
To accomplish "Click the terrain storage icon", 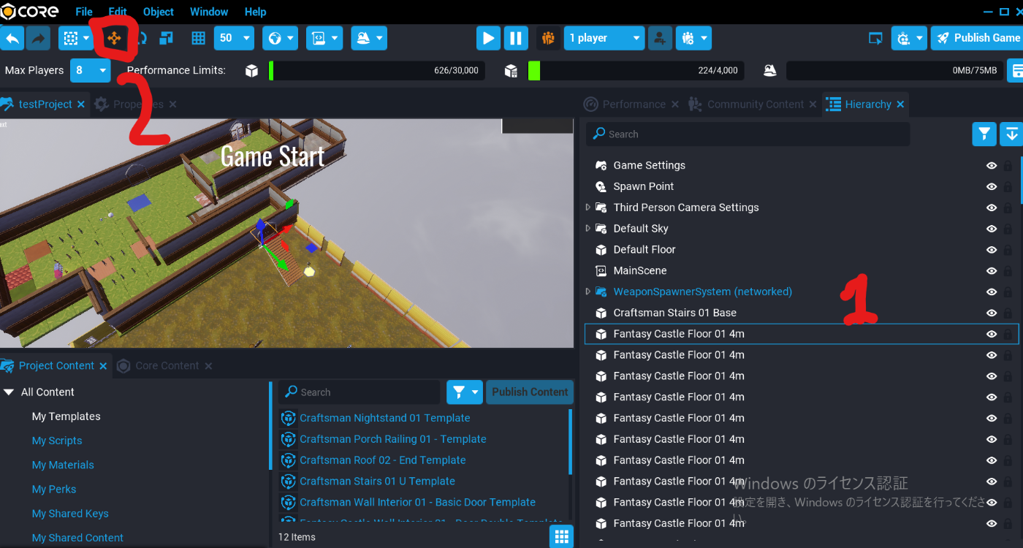I will point(769,71).
